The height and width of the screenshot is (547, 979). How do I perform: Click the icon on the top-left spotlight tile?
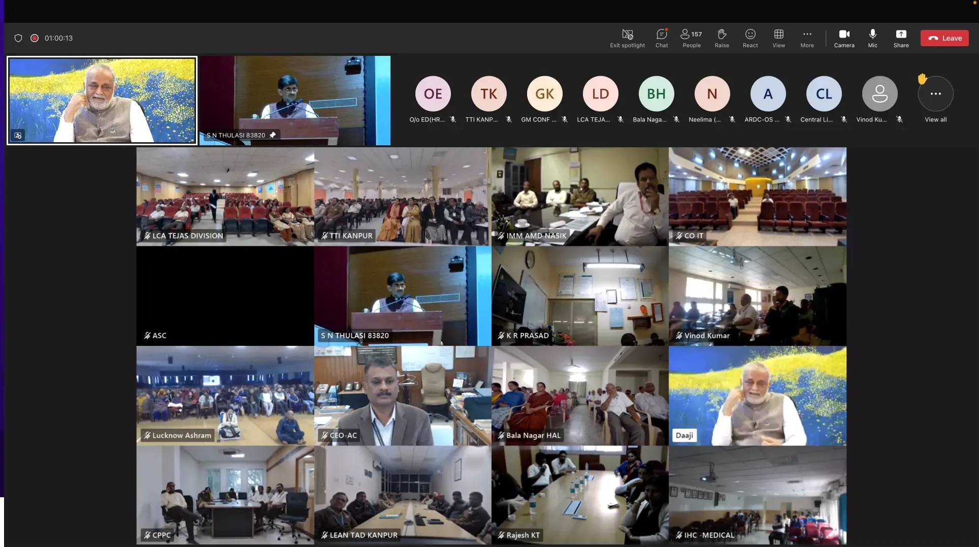(18, 136)
